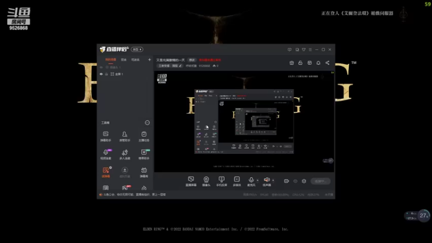Open the hamburger menu in the title bar
This screenshot has width=432, height=243.
pyautogui.click(x=310, y=50)
